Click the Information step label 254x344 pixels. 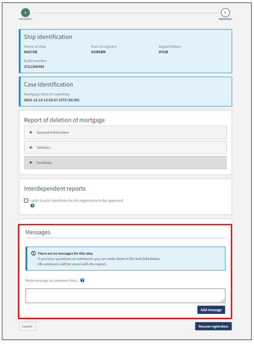click(x=25, y=19)
